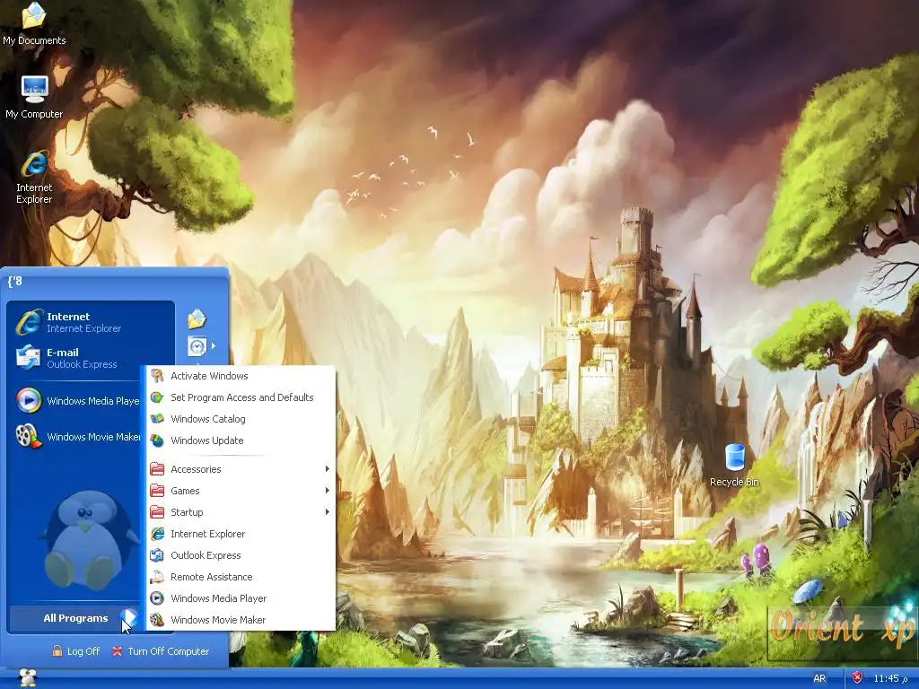Click the penguin Start button on taskbar

point(28,678)
